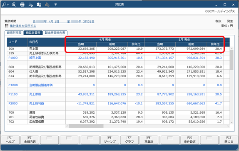Image resolution: width=239 pixels, height=151 pixels.
Task: Click the zoom-in magnifier icon
Action: [x=6, y=5]
